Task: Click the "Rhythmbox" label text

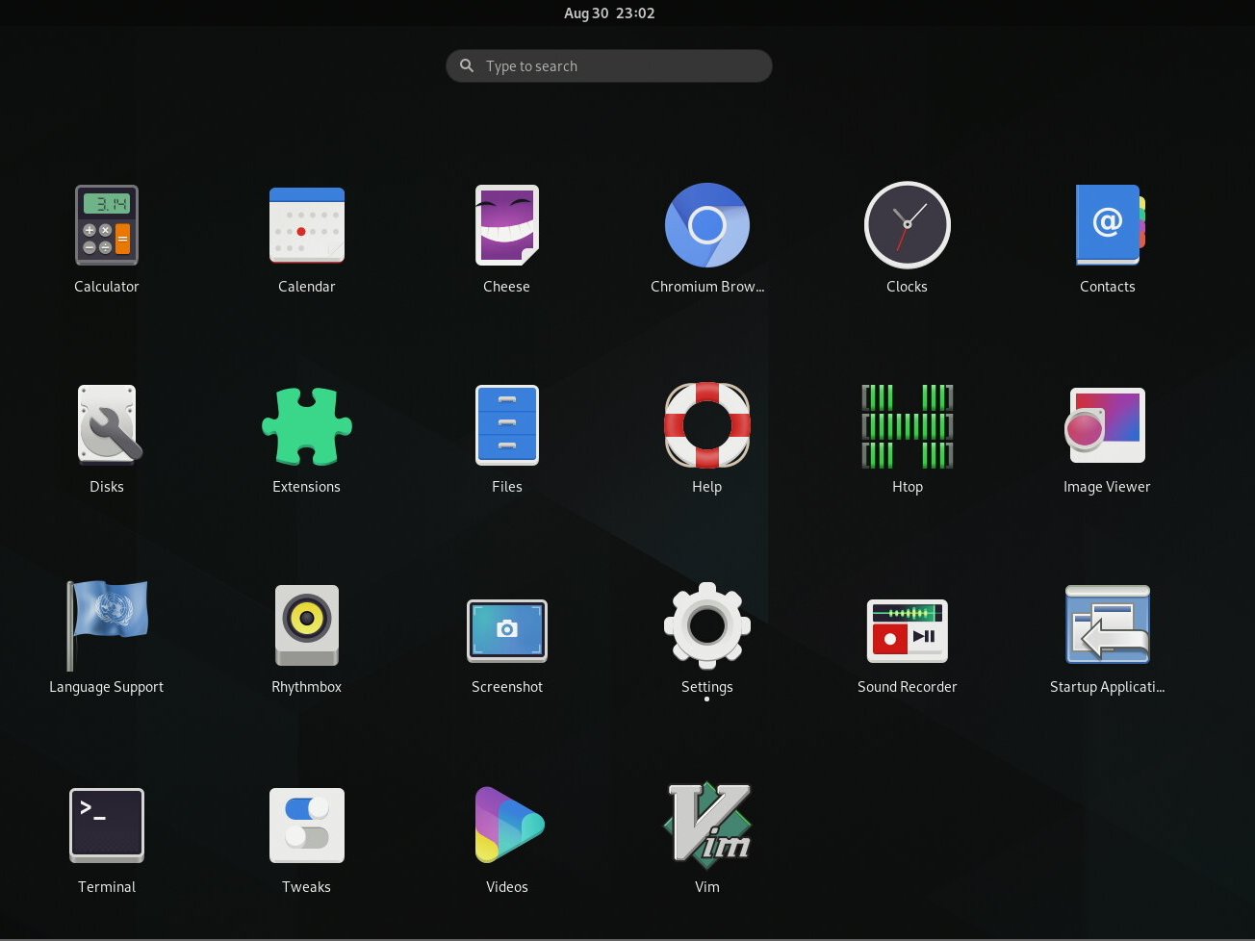Action: 307,687
